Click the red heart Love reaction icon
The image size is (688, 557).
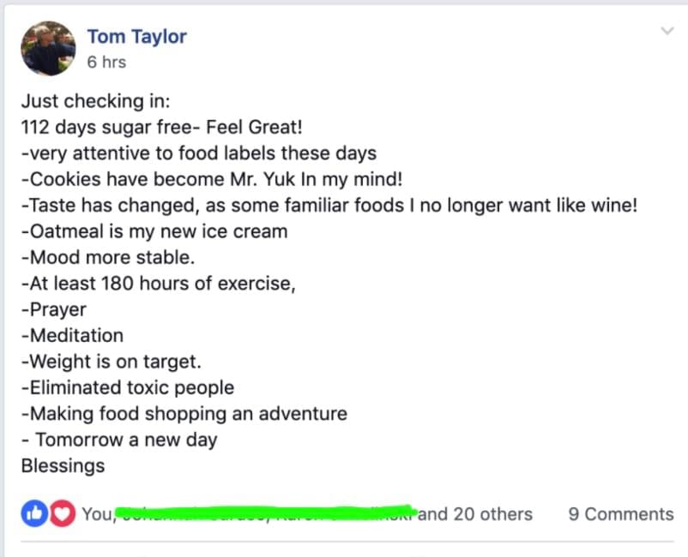click(x=63, y=513)
